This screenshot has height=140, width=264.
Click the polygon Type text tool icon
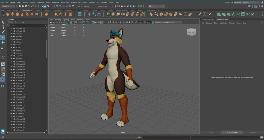(65, 14)
